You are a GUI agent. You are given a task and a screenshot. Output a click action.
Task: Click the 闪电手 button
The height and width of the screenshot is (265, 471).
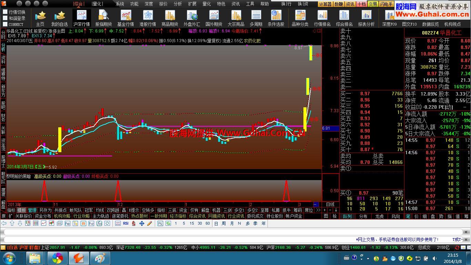tap(386, 4)
